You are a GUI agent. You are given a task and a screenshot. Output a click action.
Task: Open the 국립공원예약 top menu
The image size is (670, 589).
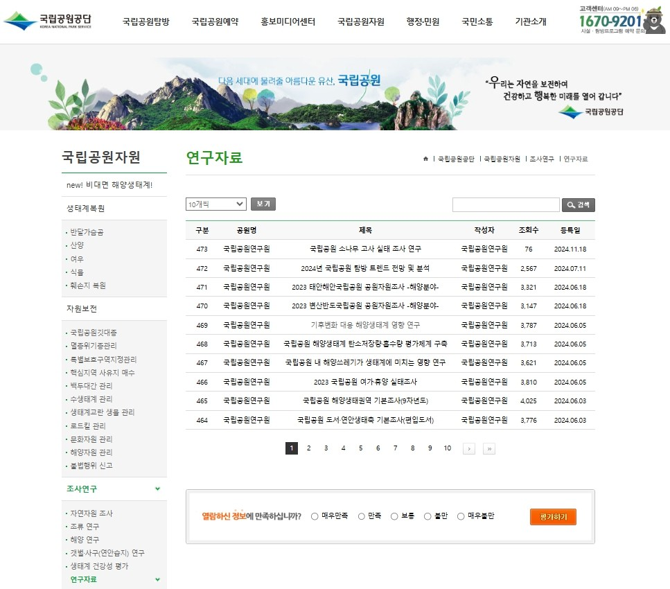tap(215, 21)
